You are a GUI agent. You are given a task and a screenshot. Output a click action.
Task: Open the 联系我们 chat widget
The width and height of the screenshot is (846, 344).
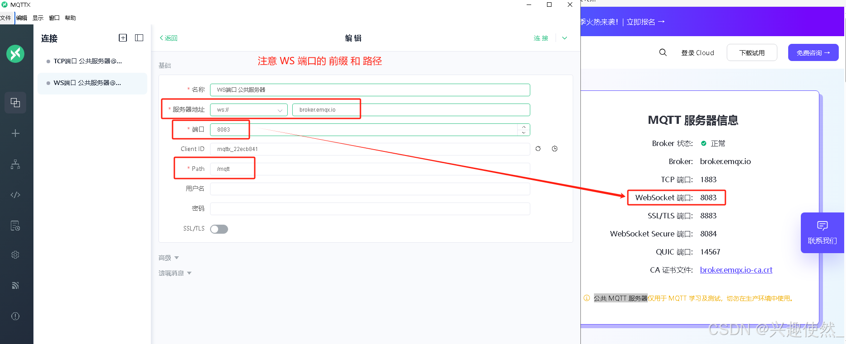(x=823, y=233)
